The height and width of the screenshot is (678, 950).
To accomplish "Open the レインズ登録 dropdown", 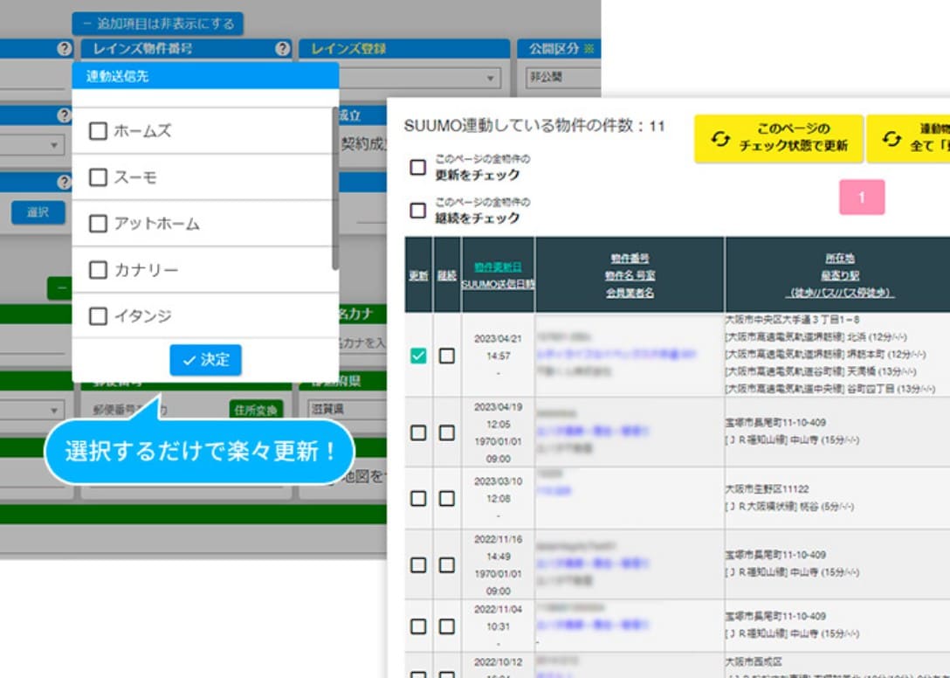I will [x=420, y=78].
